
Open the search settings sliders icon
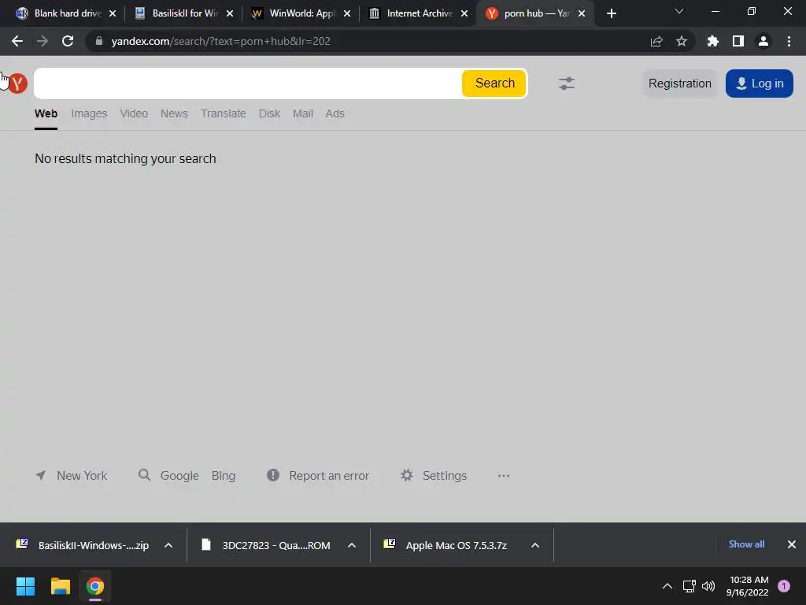click(x=567, y=84)
